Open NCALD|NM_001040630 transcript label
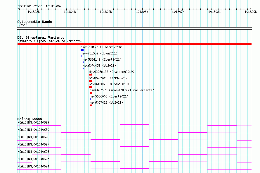Viewport: 260px width, 173px height. point(33,130)
